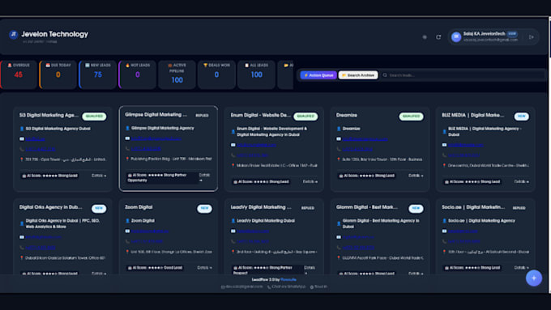Click the search magnifier icon
The image size is (551, 310).
click(x=385, y=75)
